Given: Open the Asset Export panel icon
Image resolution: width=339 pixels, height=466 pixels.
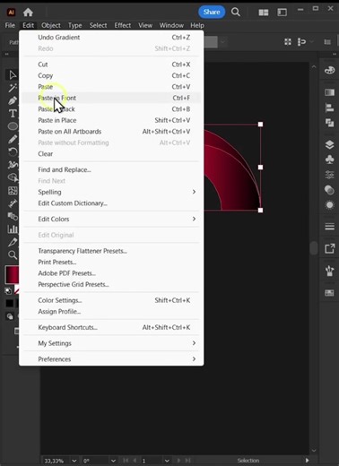Looking at the screenshot, I should click(x=329, y=248).
